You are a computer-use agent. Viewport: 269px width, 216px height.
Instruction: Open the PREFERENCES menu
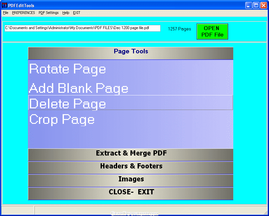(23, 13)
